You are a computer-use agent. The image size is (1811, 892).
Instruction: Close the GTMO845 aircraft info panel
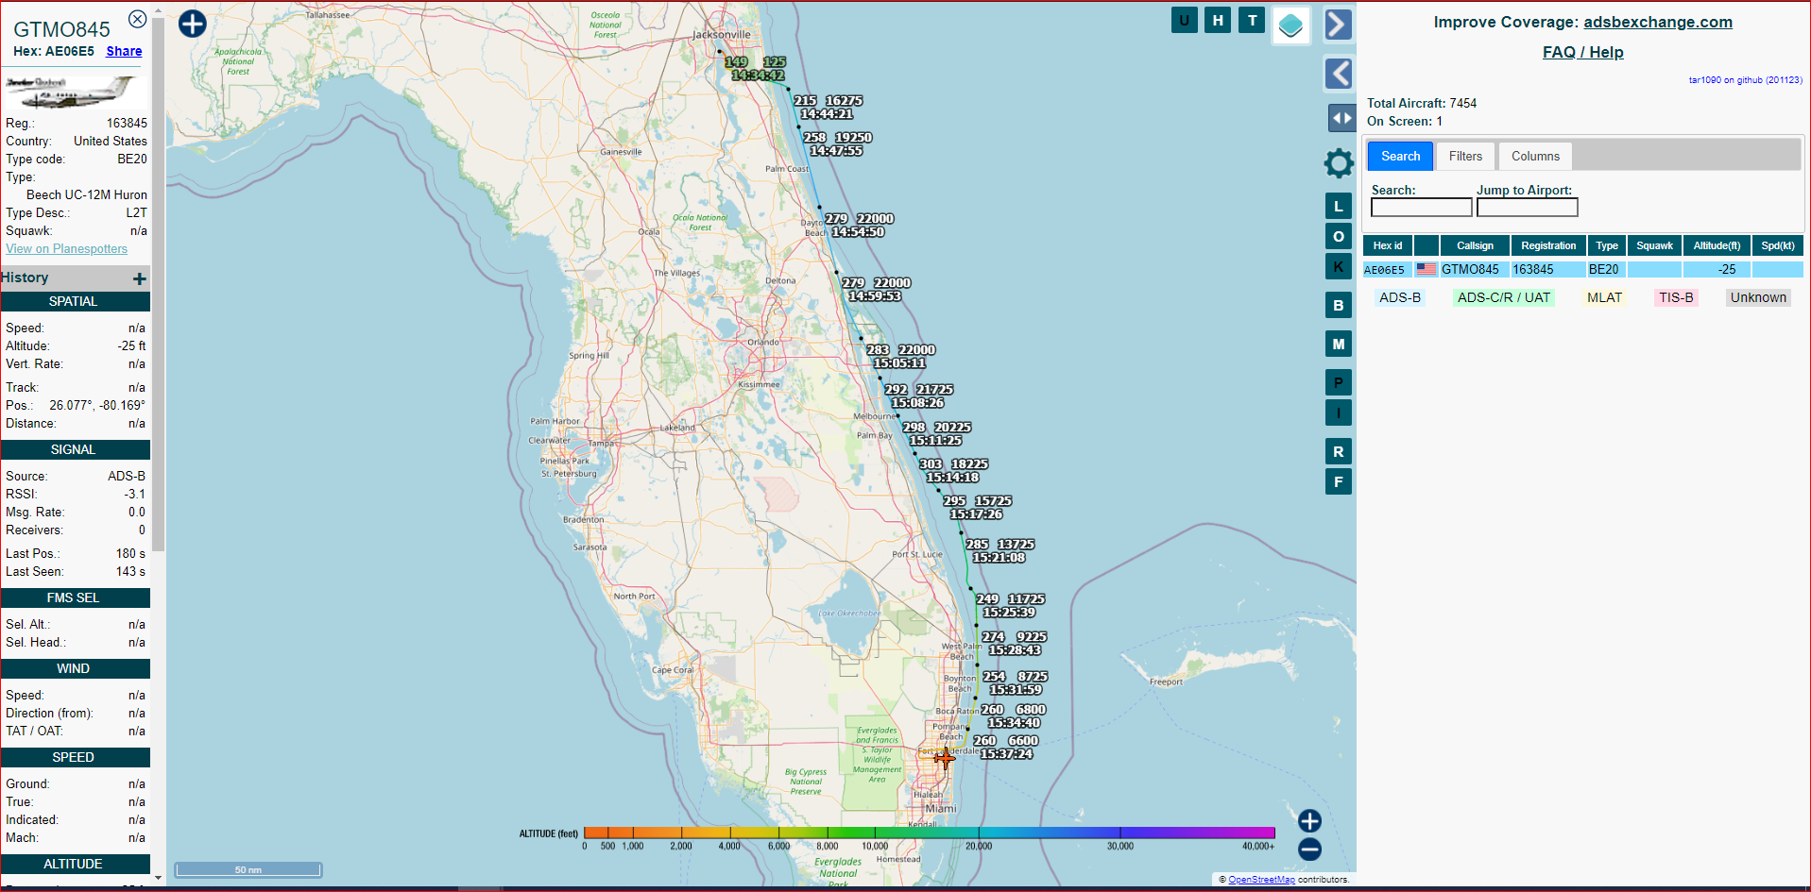click(x=137, y=19)
